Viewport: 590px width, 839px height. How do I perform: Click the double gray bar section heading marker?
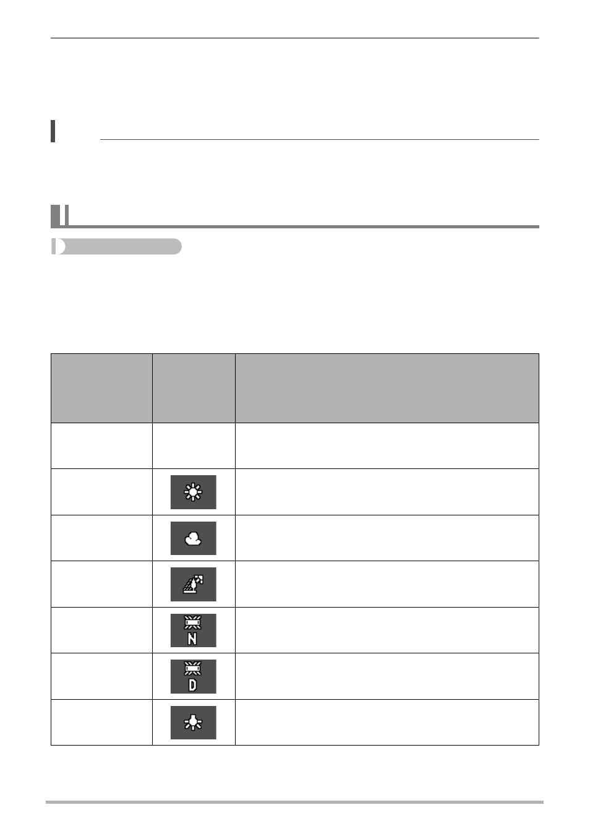tap(60, 215)
